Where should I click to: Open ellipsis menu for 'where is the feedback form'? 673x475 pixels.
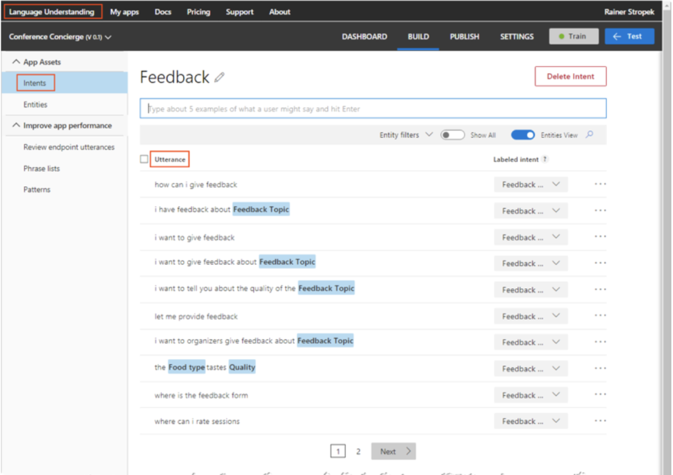pos(599,395)
